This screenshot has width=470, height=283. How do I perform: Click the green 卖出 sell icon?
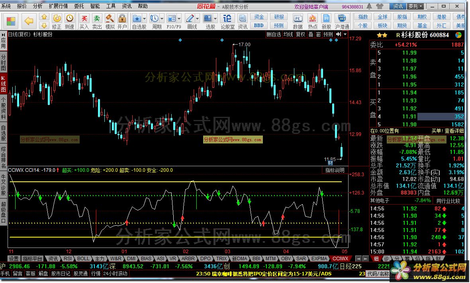pos(97,18)
